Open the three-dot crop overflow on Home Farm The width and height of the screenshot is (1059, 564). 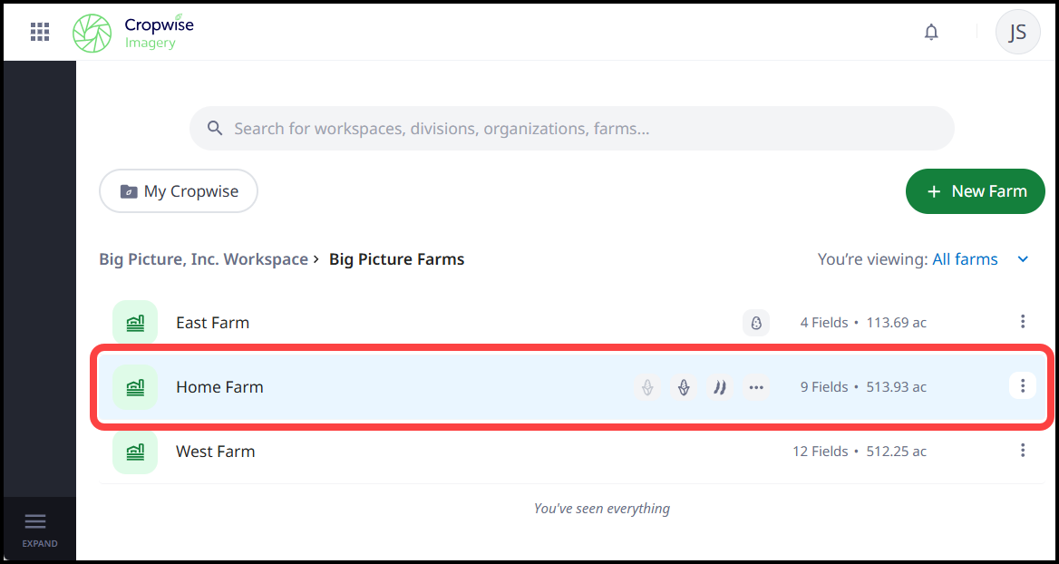point(756,386)
